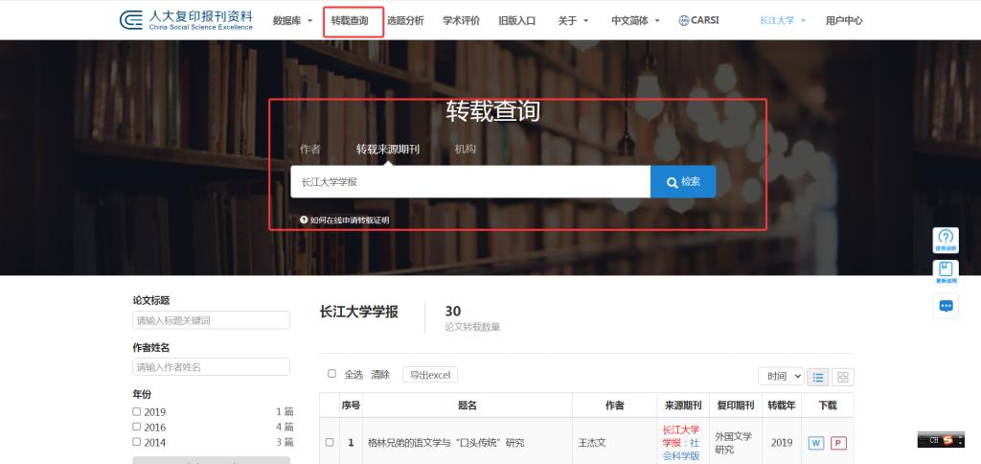Expand the 关于 dropdown menu
Image resolution: width=981 pixels, height=464 pixels.
(573, 21)
